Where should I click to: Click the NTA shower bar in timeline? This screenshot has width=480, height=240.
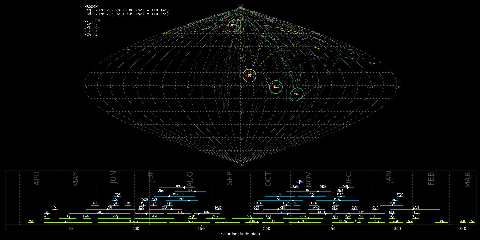click(305, 222)
